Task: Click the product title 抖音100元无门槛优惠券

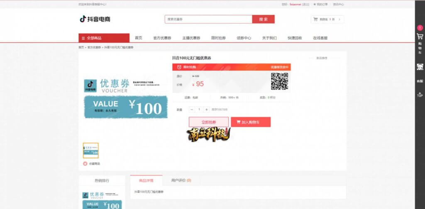Action: [x=192, y=58]
